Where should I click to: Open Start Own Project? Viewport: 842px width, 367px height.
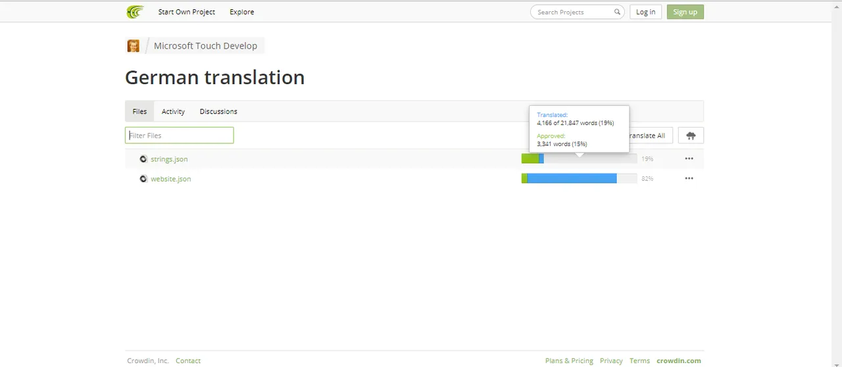[186, 12]
